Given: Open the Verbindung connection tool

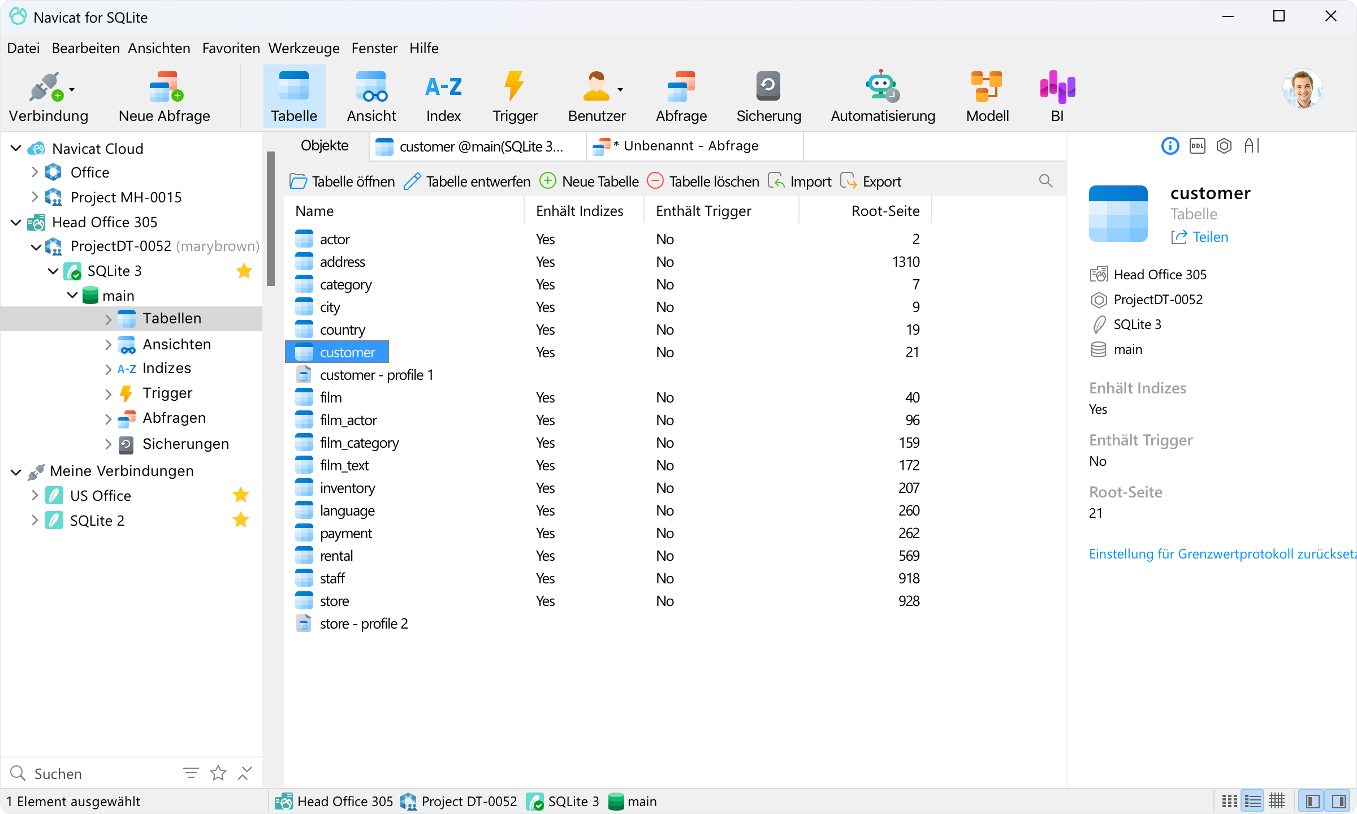Looking at the screenshot, I should coord(47,97).
